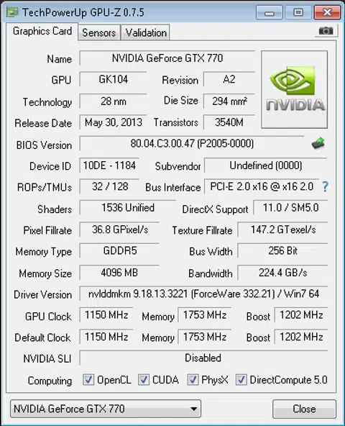Toggle the OpenCL checkbox
This screenshot has height=426, width=345.
(x=88, y=379)
